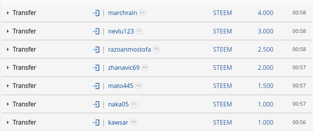Click incoming transfer icon beside nevlu123

click(96, 31)
